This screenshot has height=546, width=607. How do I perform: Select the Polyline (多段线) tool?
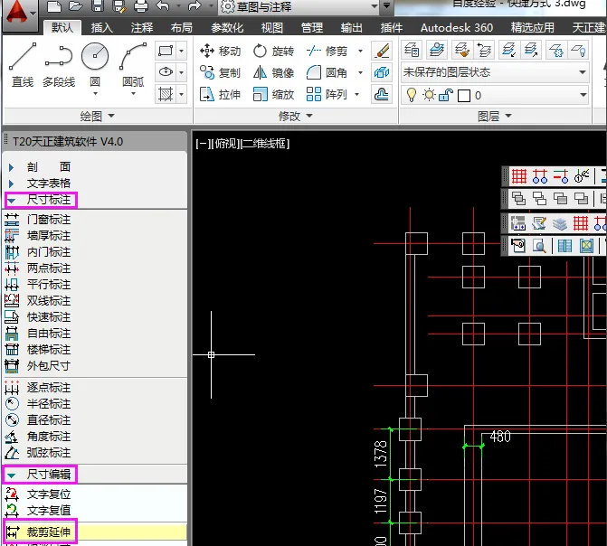[59, 65]
